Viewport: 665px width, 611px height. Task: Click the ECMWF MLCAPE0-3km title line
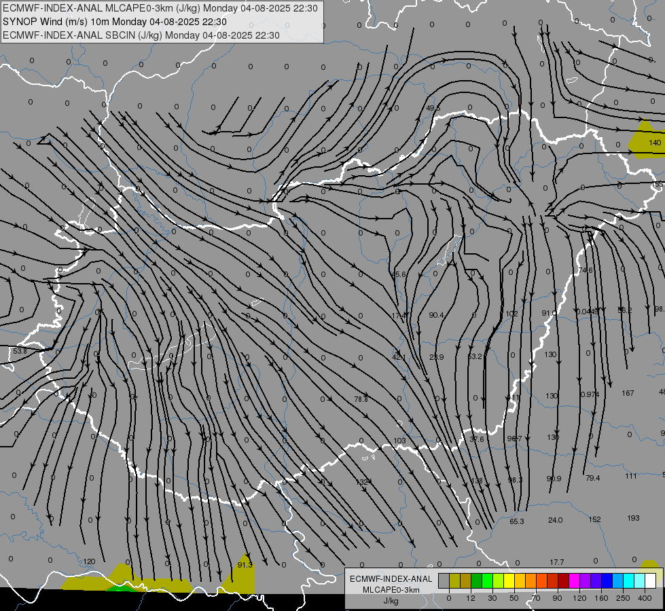[x=160, y=8]
